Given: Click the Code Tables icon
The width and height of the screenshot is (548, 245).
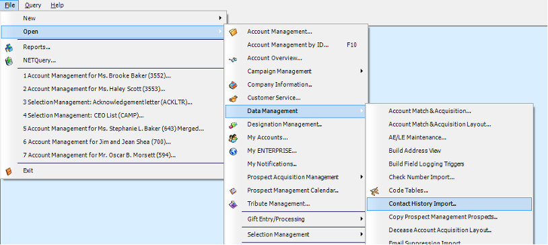Looking at the screenshot, I should point(375,191).
